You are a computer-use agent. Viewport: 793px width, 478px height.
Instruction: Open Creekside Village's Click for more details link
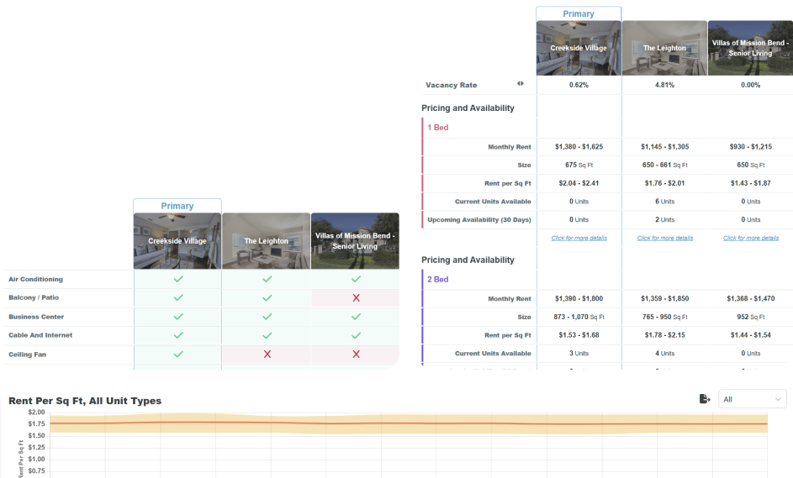click(579, 239)
